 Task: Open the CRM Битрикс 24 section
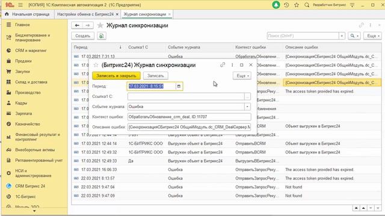[x=30, y=186]
